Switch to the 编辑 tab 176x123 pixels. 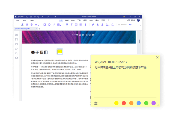point(67,20)
